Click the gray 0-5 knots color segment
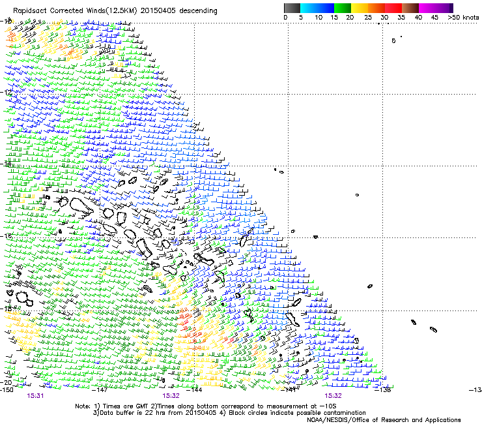Viewport: 482px width, 424px height. coord(292,8)
